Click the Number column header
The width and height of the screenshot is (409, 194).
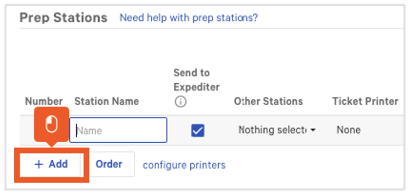44,101
